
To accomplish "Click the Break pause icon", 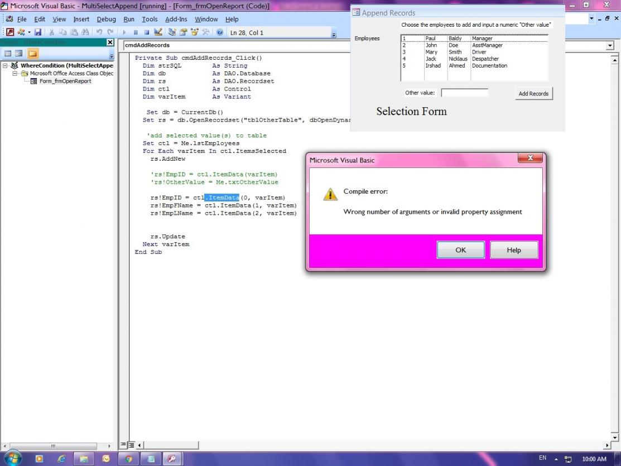I will [x=136, y=32].
